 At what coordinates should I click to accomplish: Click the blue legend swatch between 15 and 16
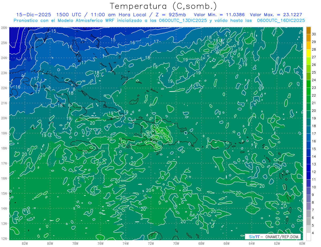point(308,145)
